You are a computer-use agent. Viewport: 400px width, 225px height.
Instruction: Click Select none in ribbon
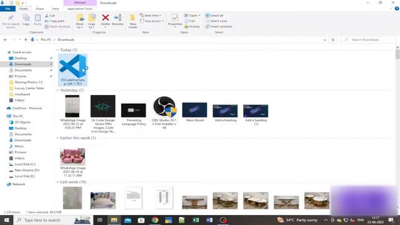click(x=216, y=21)
